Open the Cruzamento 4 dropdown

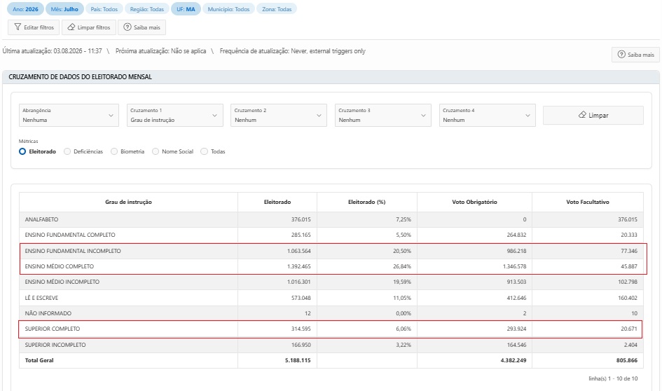487,116
